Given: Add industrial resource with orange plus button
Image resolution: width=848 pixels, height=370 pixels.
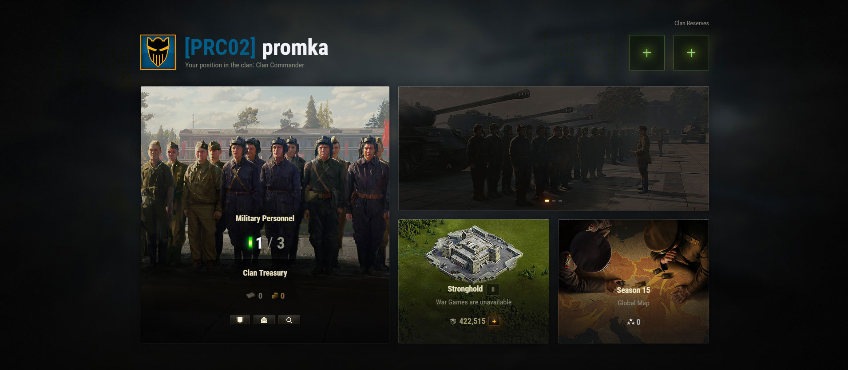Looking at the screenshot, I should click(x=494, y=321).
